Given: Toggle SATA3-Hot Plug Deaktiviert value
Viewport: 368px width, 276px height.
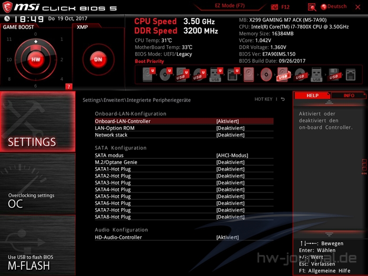Looking at the screenshot, I should pyautogui.click(x=230, y=182).
